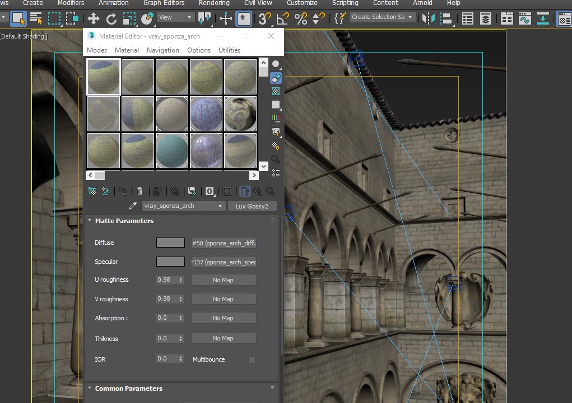Toggle the Backlight icon in Material Editor
The image size is (572, 403).
click(276, 78)
